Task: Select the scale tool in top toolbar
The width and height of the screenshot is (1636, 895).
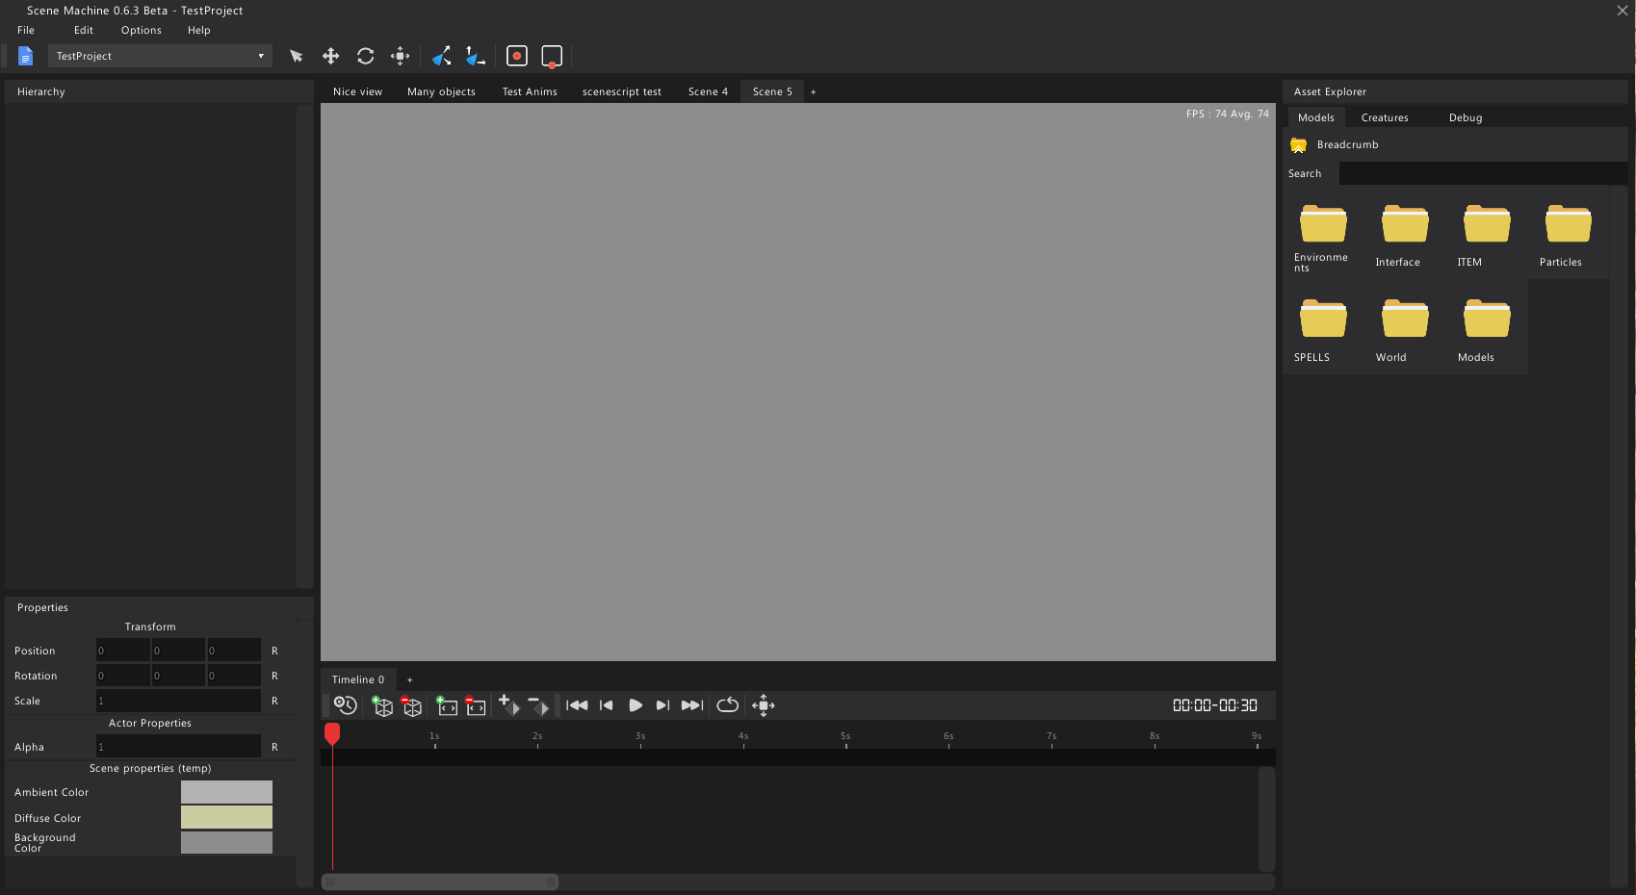Action: (x=400, y=56)
